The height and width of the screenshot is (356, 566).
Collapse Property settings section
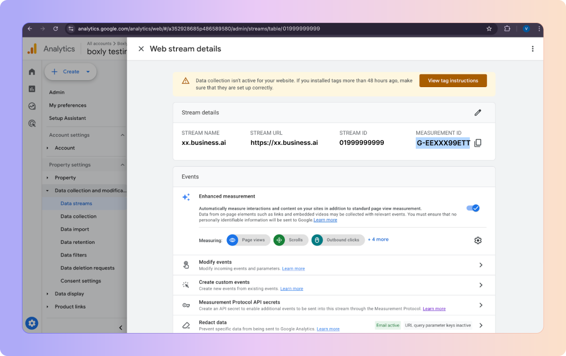coord(122,165)
